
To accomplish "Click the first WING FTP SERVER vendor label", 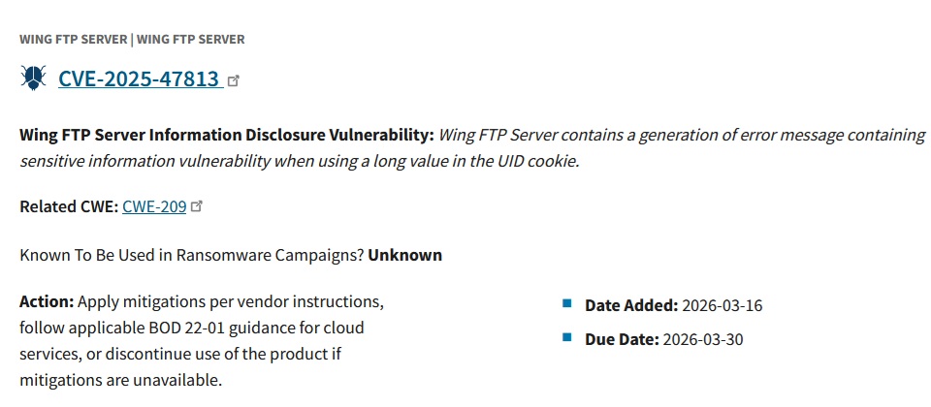I will [73, 40].
